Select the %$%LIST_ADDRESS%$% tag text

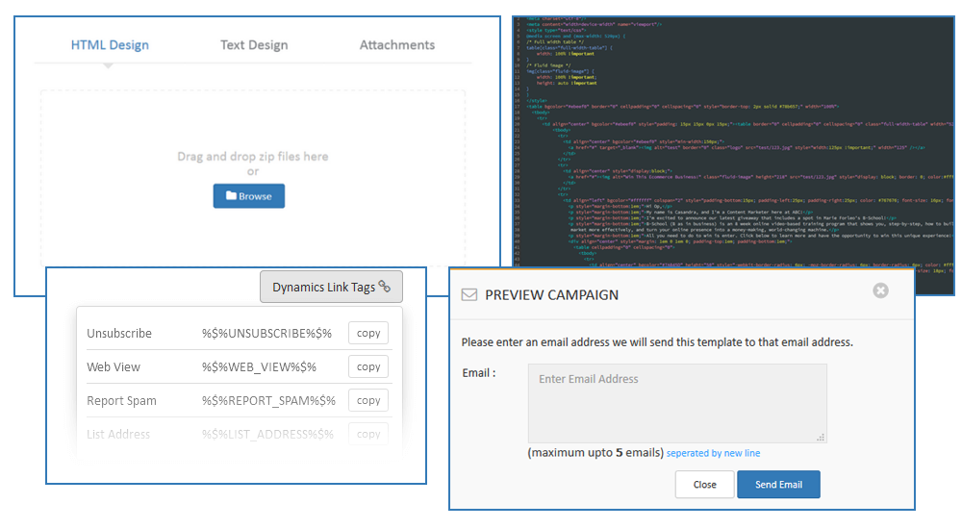[x=267, y=435]
